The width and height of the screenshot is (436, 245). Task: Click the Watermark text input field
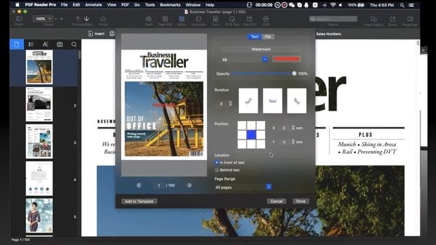(261, 49)
